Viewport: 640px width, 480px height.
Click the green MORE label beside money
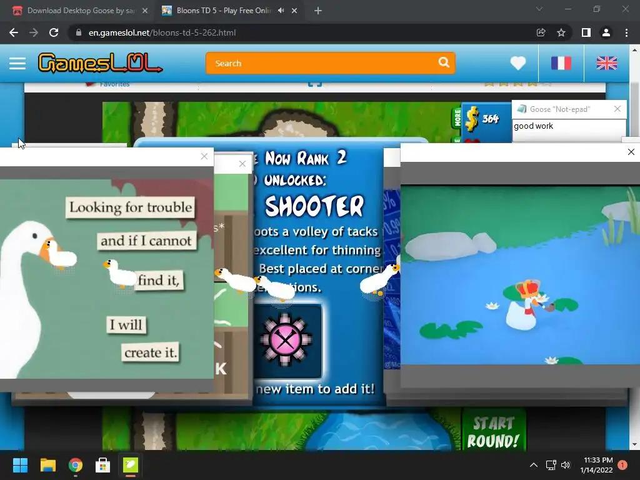pos(457,118)
